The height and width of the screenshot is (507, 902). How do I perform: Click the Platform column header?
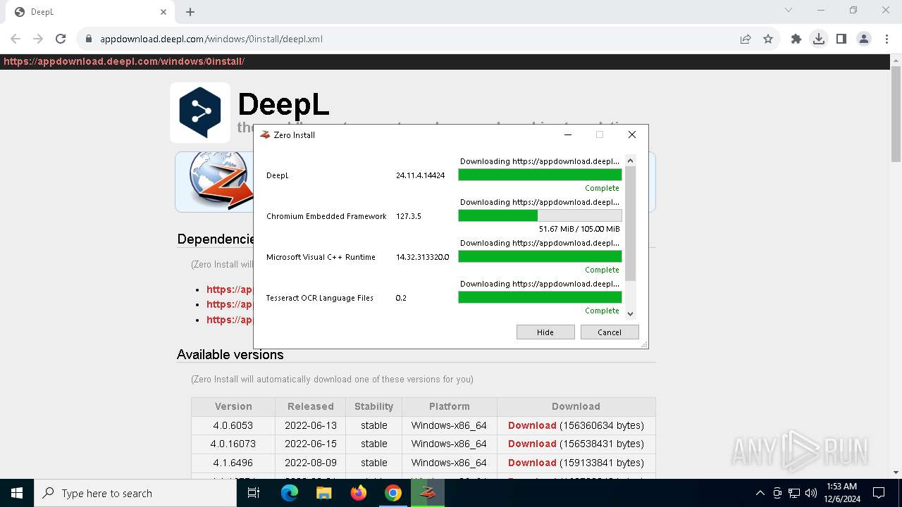pos(450,406)
